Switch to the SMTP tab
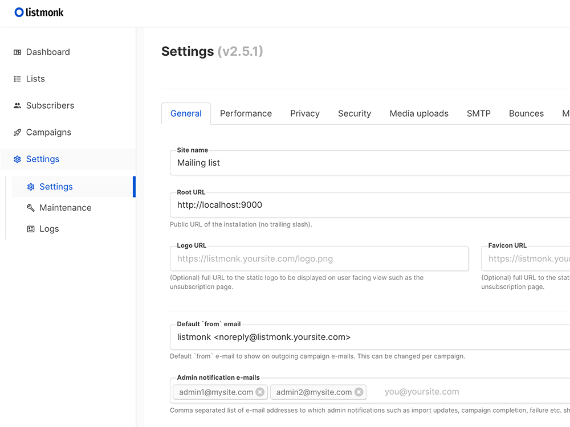 (x=478, y=114)
